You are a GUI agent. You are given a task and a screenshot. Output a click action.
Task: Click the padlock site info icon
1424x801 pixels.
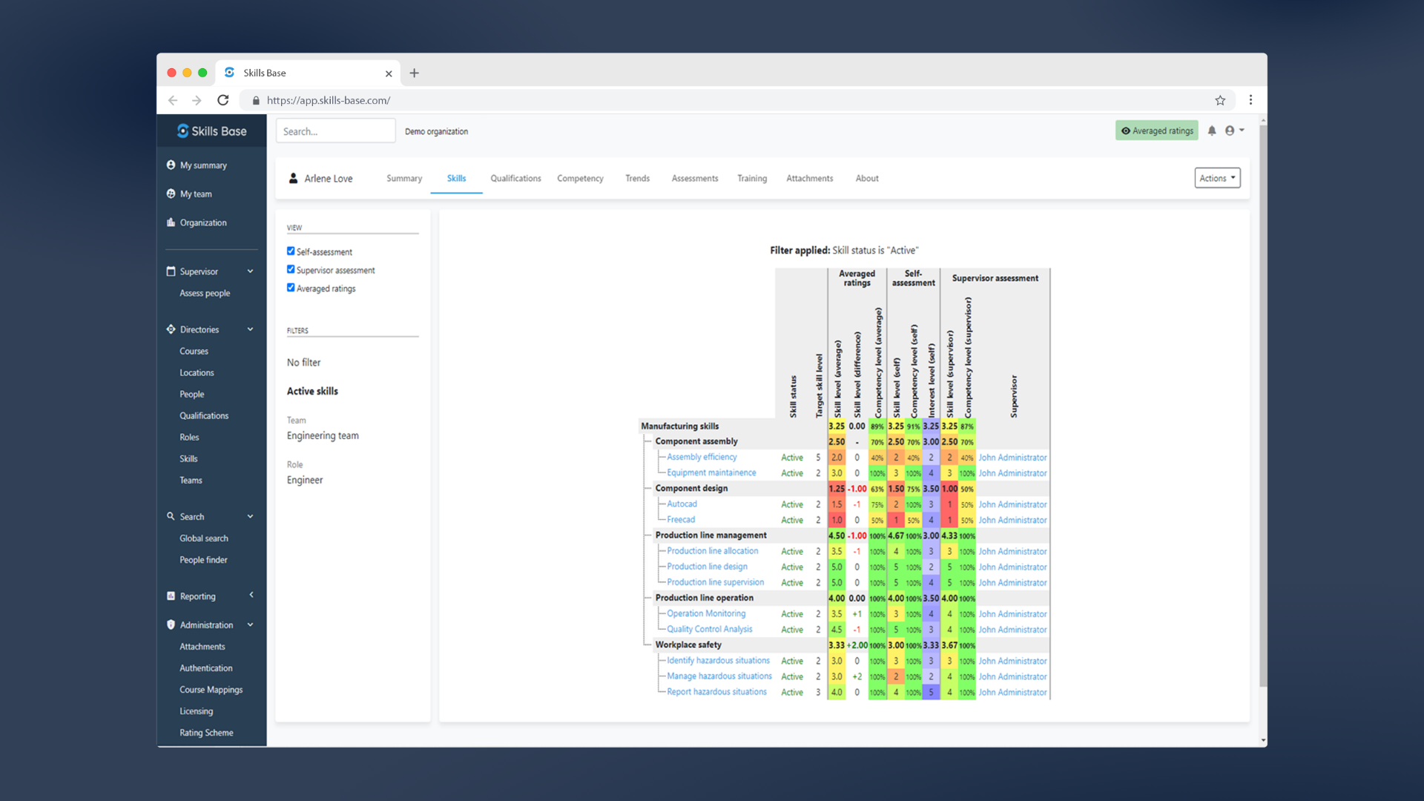point(256,100)
